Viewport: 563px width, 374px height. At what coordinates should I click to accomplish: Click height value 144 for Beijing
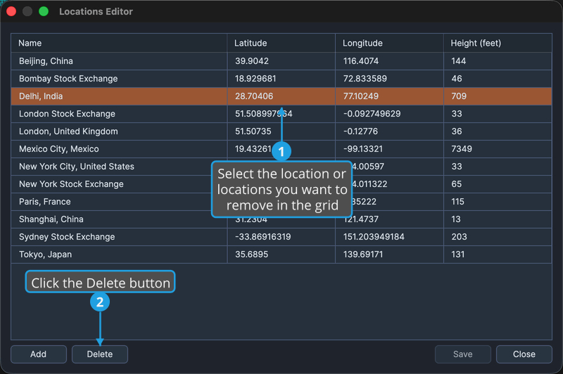coord(459,61)
